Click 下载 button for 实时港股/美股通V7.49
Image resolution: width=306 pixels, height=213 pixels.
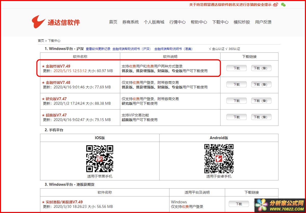(x=239, y=204)
